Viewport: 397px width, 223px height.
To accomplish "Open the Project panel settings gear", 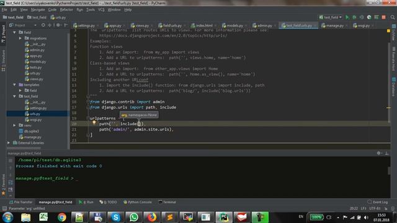I will pyautogui.click(x=58, y=25).
